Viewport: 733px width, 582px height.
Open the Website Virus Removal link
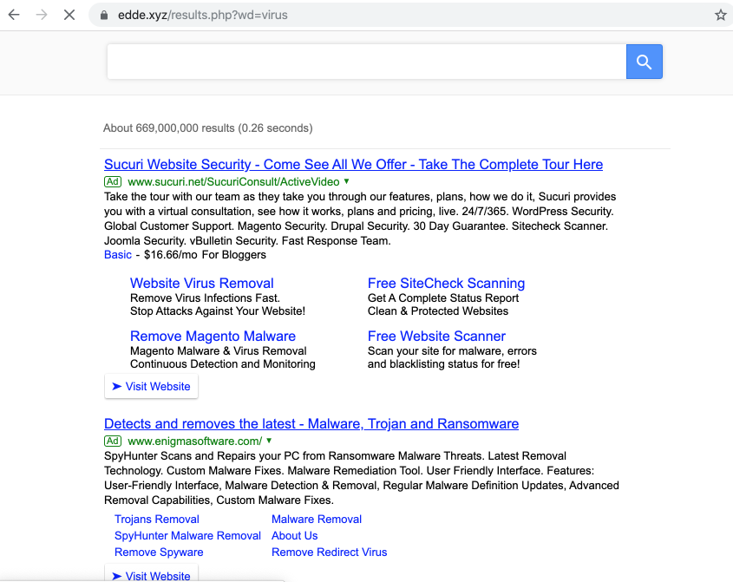[x=201, y=284]
